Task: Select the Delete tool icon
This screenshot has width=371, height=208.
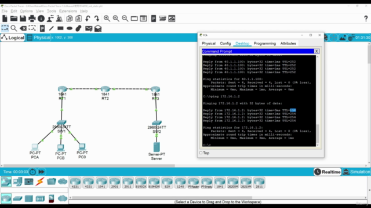Action: [x=23, y=28]
